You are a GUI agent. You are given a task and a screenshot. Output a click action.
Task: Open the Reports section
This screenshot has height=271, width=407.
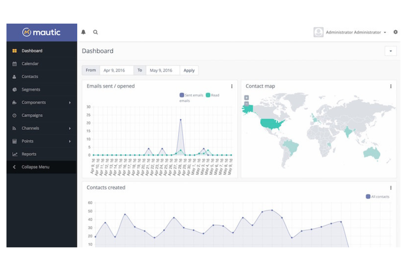29,154
